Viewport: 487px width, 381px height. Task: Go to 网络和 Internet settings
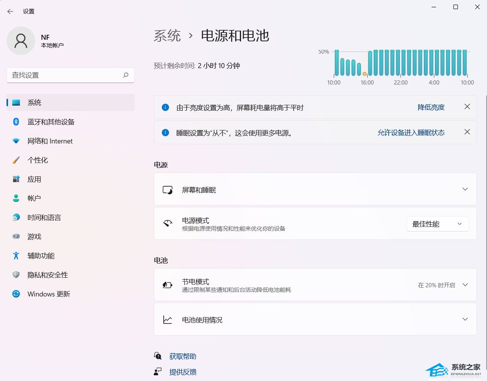pos(71,141)
